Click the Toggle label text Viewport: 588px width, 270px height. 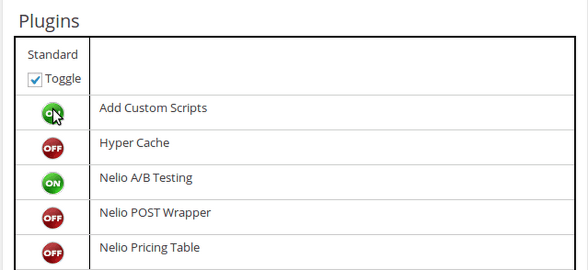(x=63, y=79)
